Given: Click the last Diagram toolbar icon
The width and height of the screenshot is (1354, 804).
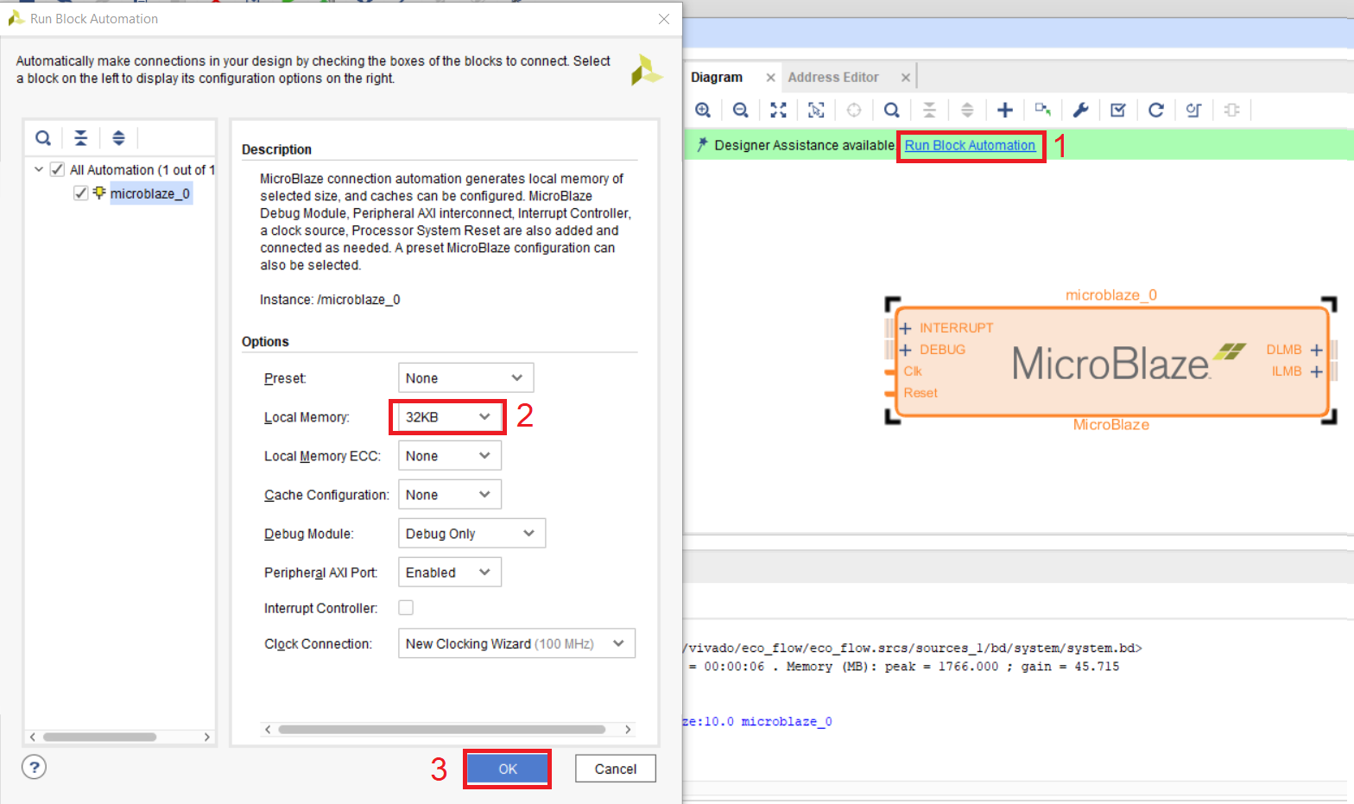Looking at the screenshot, I should click(1232, 110).
